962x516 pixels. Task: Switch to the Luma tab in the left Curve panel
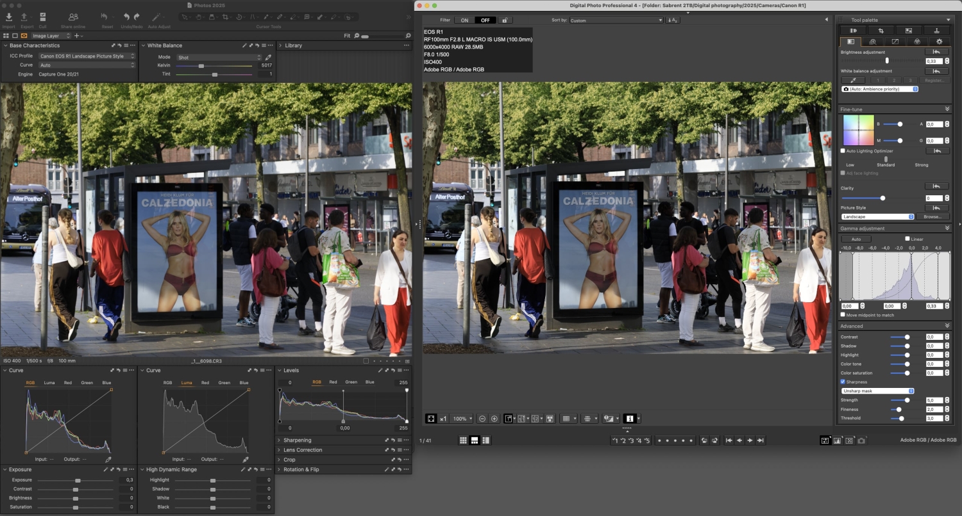[x=49, y=383]
